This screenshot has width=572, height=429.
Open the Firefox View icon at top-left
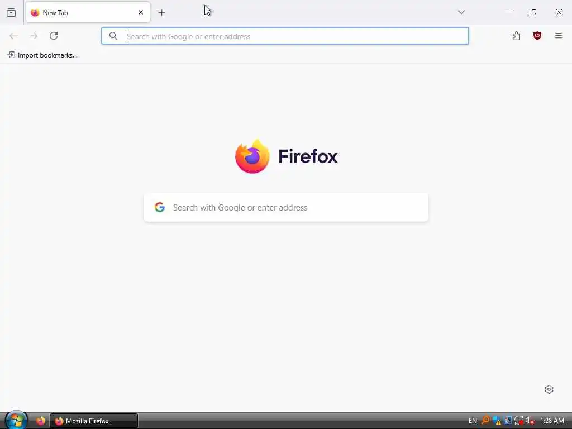click(11, 12)
